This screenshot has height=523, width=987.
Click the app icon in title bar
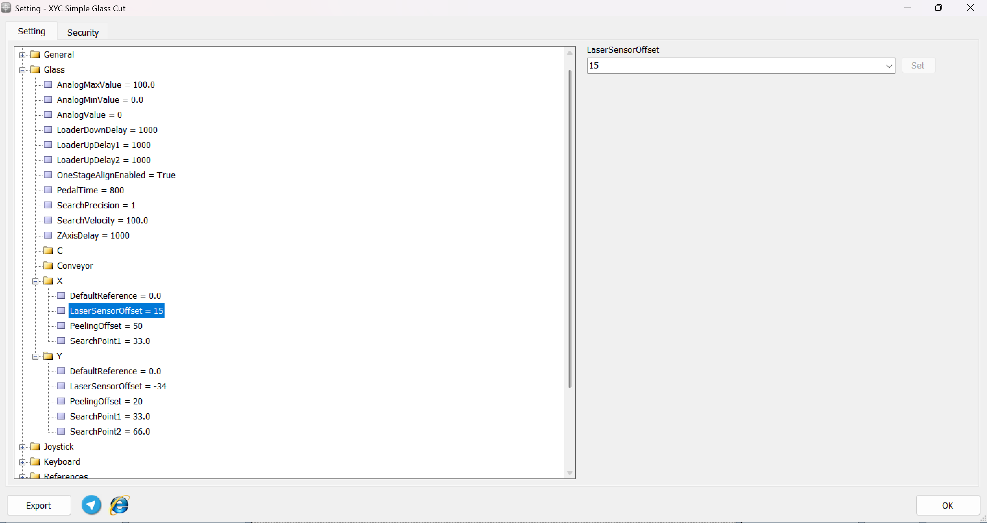pyautogui.click(x=6, y=8)
